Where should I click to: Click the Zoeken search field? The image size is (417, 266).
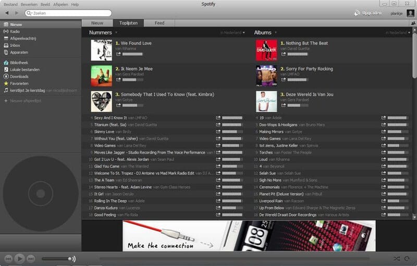pos(68,13)
